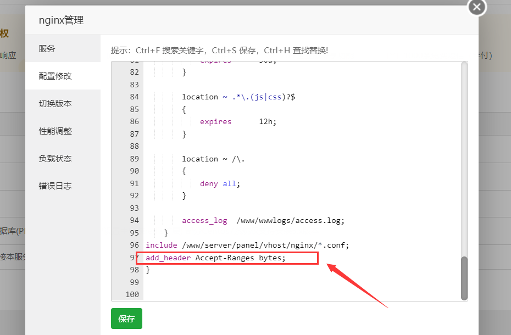The width and height of the screenshot is (511, 335).
Task: Click the access_log /www/wwwlogs/access.log line
Action: click(263, 221)
